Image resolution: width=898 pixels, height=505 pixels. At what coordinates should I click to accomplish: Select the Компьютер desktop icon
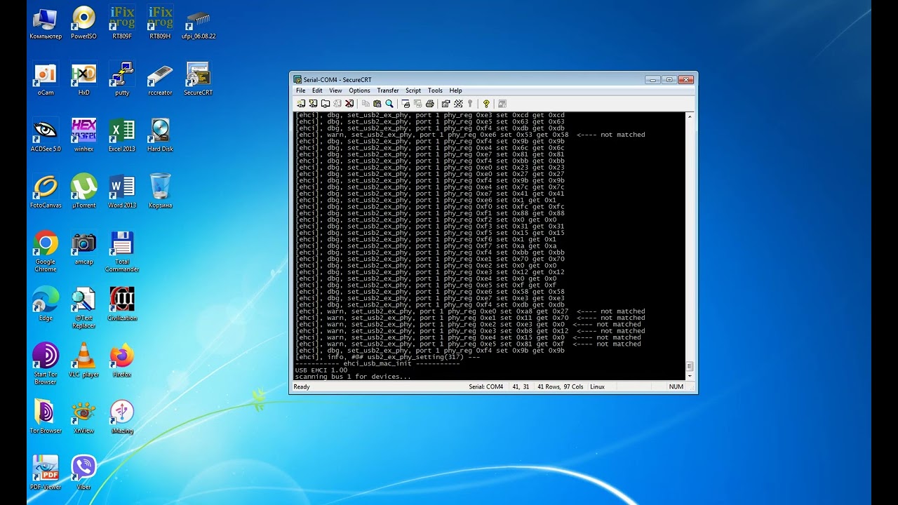point(46,23)
